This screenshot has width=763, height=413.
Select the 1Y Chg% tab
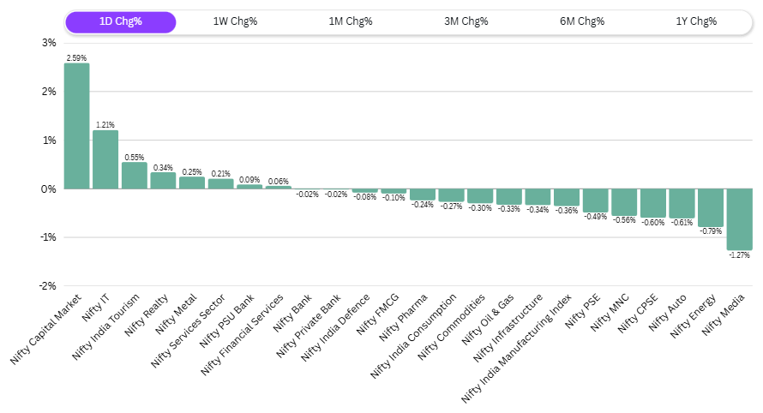[695, 21]
